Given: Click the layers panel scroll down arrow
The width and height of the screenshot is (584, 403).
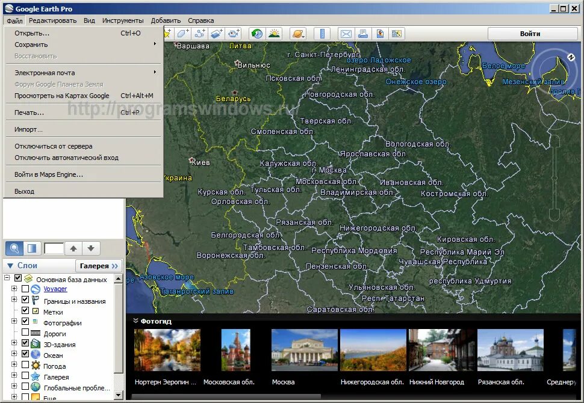Looking at the screenshot, I should coord(119,395).
